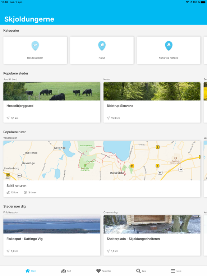Image resolution: width=207 pixels, height=276 pixels.
Task: Open the Natur leaf pin icon
Action: [102, 46]
